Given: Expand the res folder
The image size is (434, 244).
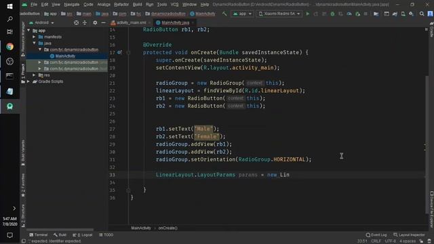Looking at the screenshot, I should 35,75.
